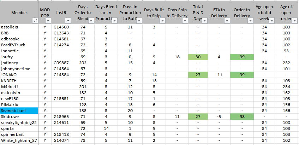Click the green cell with value 30
Image resolution: width=299 pixels, height=145 pixels.
(x=198, y=57)
